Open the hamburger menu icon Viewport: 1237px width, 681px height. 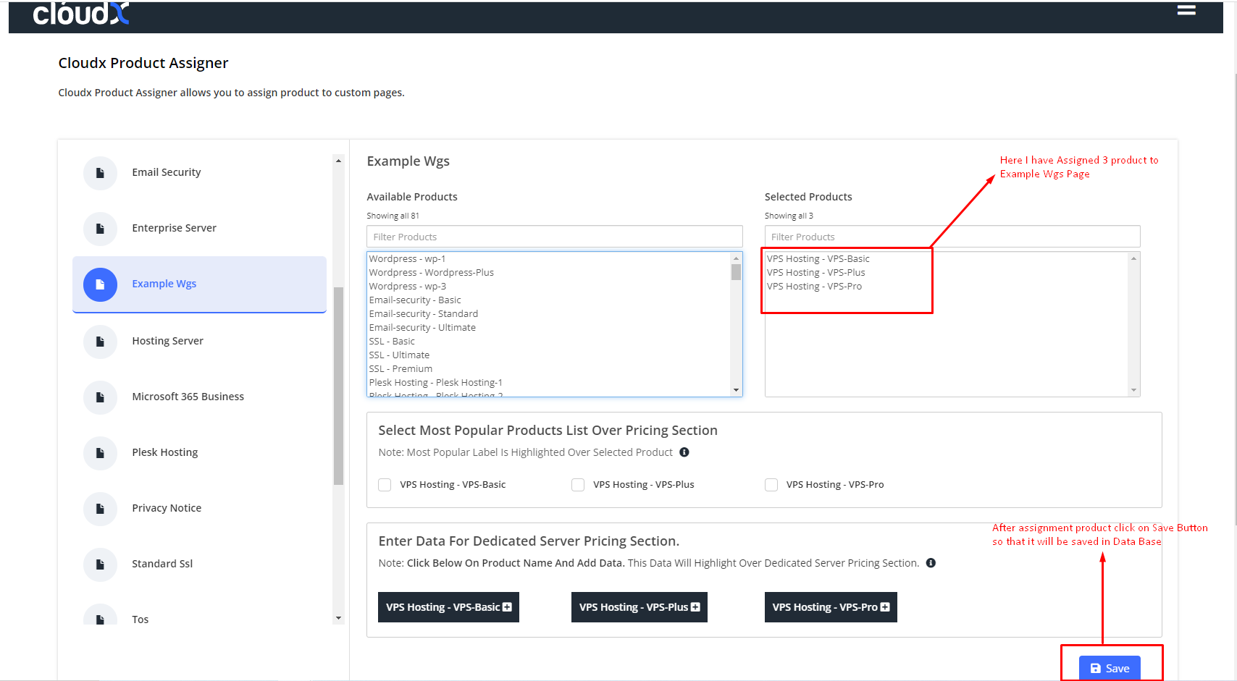coord(1186,10)
